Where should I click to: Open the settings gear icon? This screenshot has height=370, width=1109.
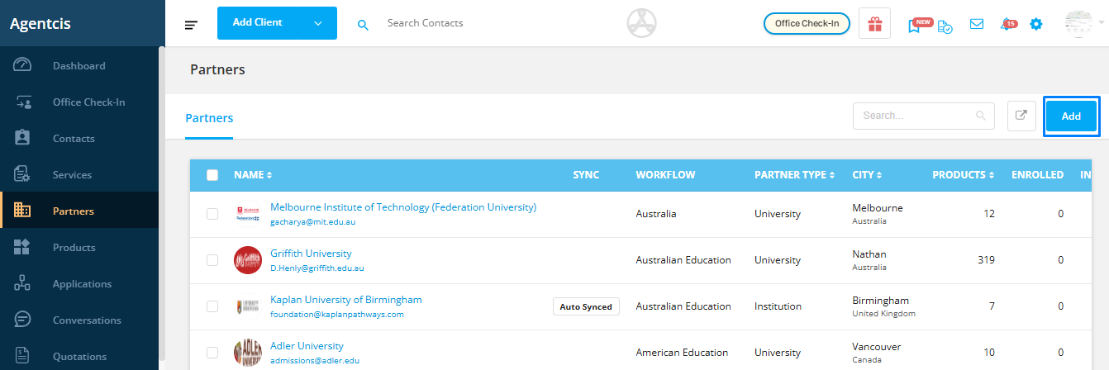1036,24
